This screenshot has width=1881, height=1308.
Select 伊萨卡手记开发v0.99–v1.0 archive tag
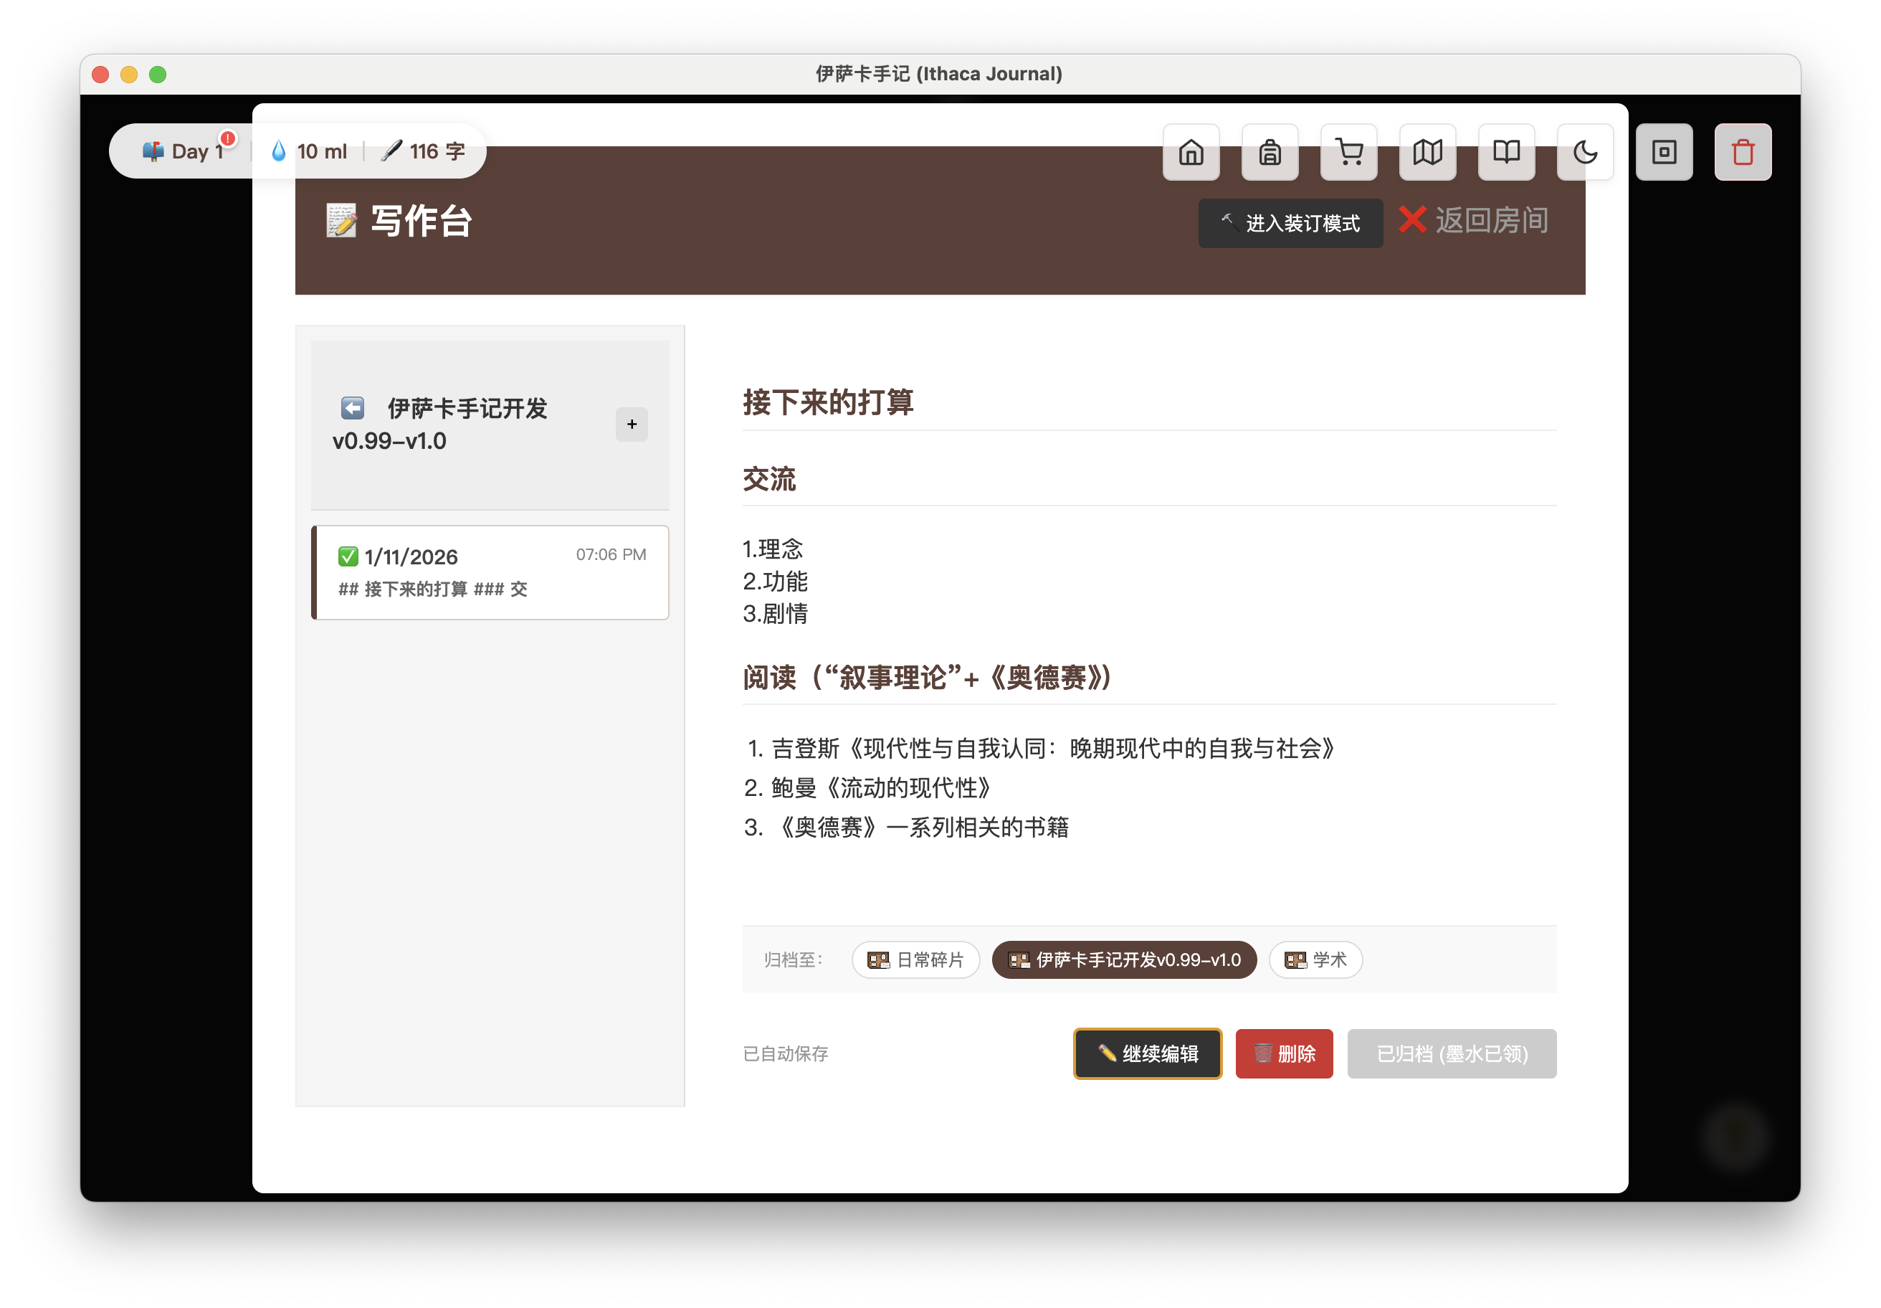(1124, 959)
